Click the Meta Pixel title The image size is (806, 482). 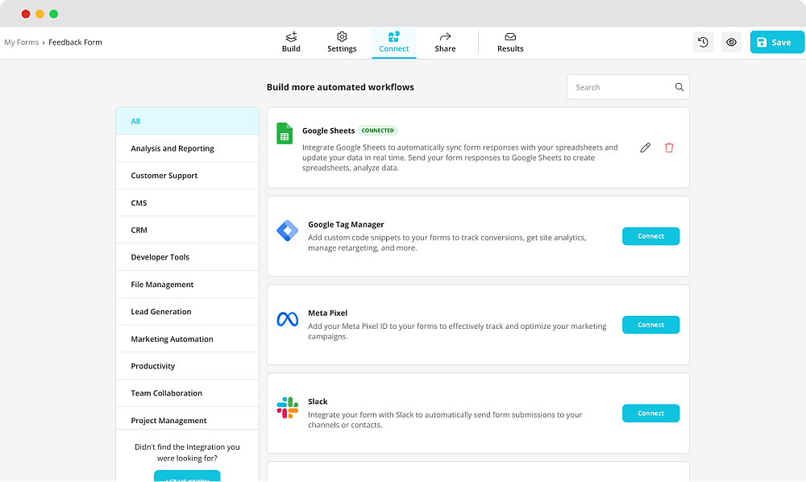(x=327, y=313)
